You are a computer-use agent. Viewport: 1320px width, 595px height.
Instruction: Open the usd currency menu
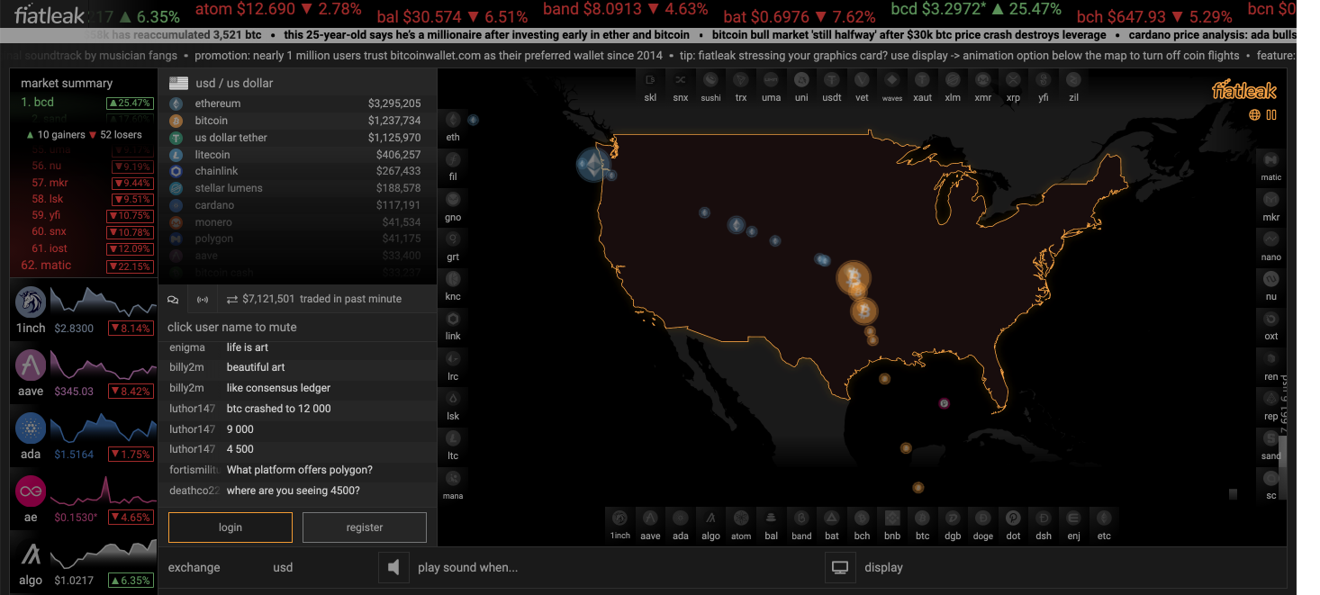[x=283, y=567]
